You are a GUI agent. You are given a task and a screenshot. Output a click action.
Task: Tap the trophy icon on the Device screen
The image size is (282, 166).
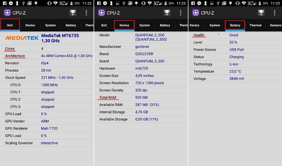tap(167, 13)
